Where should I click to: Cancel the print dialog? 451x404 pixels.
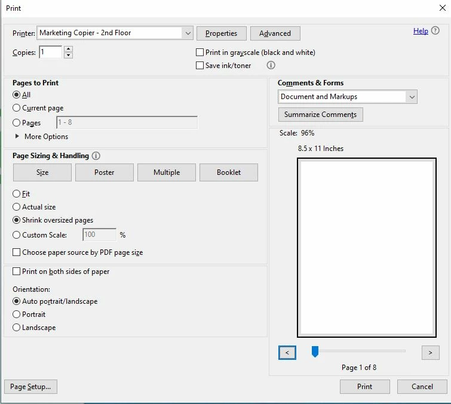422,387
